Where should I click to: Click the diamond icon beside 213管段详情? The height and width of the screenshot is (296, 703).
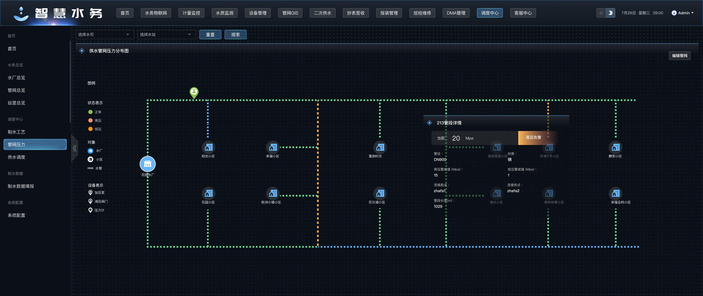tap(429, 123)
